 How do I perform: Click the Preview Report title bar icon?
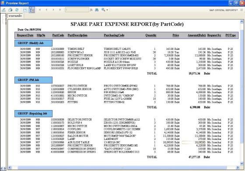click(3, 3)
